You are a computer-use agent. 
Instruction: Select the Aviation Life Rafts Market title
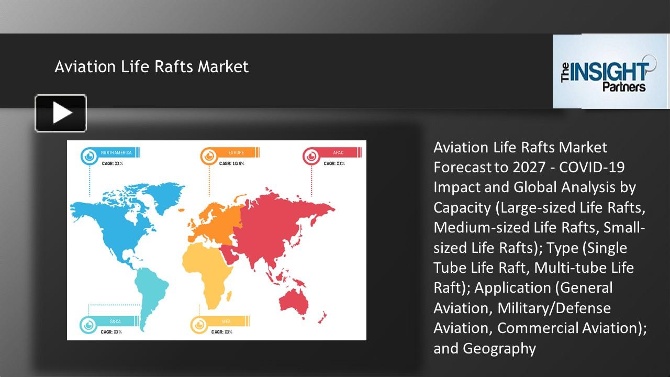coord(151,66)
